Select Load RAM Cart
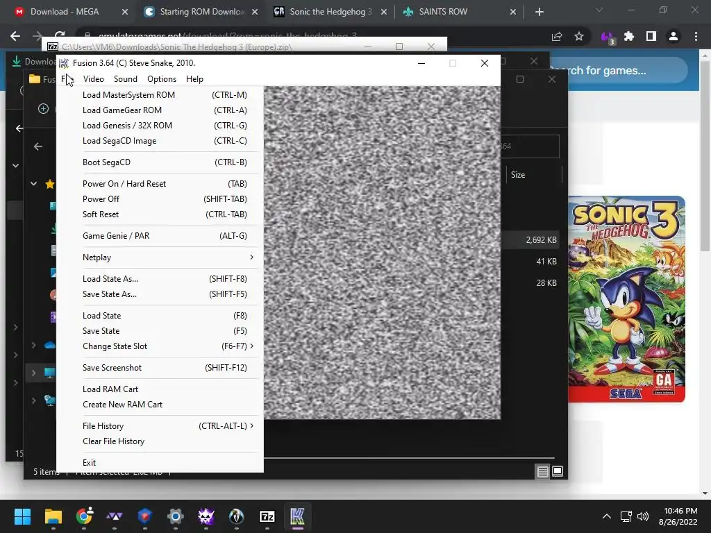This screenshot has height=533, width=711. pyautogui.click(x=160, y=389)
